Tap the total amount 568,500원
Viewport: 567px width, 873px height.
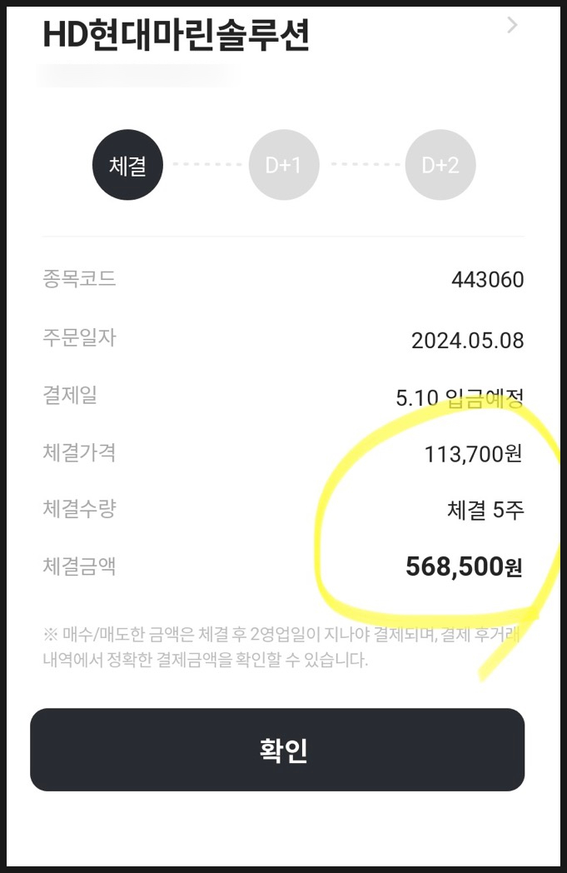point(464,566)
